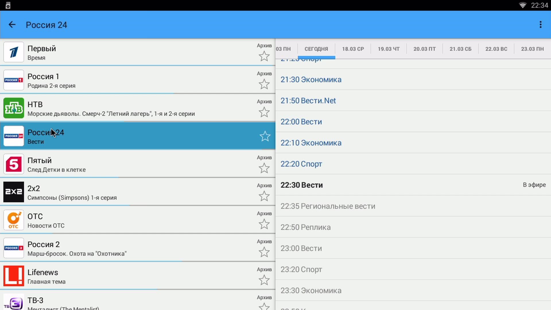The width and height of the screenshot is (551, 310).
Task: Open the Первый channel logo
Action: click(14, 52)
